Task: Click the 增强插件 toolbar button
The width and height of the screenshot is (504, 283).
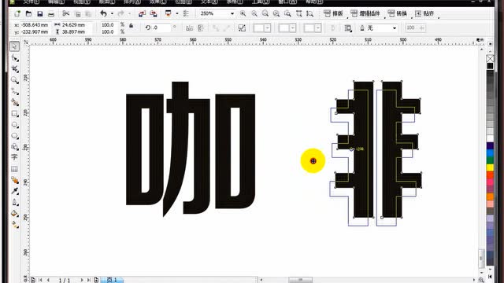Action: (365, 13)
